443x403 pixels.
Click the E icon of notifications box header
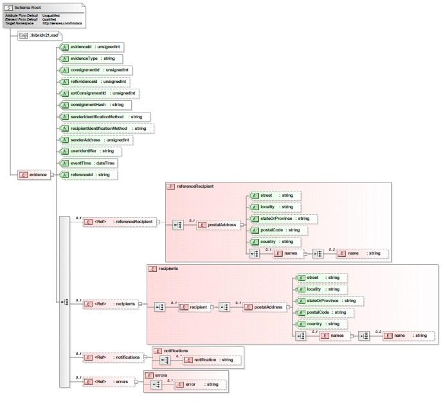coord(158,351)
